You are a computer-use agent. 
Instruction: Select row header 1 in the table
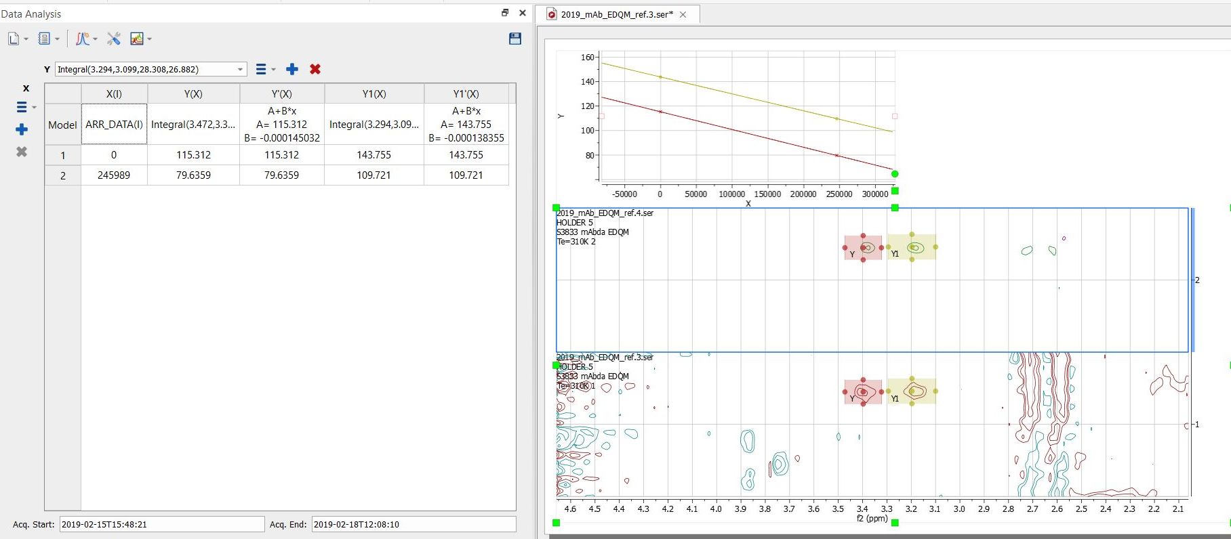coord(63,155)
